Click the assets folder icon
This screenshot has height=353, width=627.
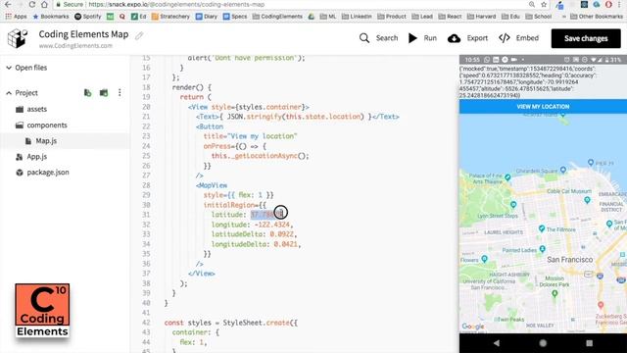pyautogui.click(x=20, y=109)
